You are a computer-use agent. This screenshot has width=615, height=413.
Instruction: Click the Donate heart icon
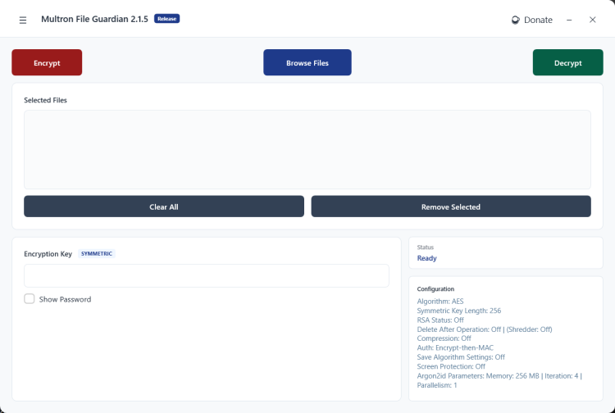pyautogui.click(x=515, y=20)
